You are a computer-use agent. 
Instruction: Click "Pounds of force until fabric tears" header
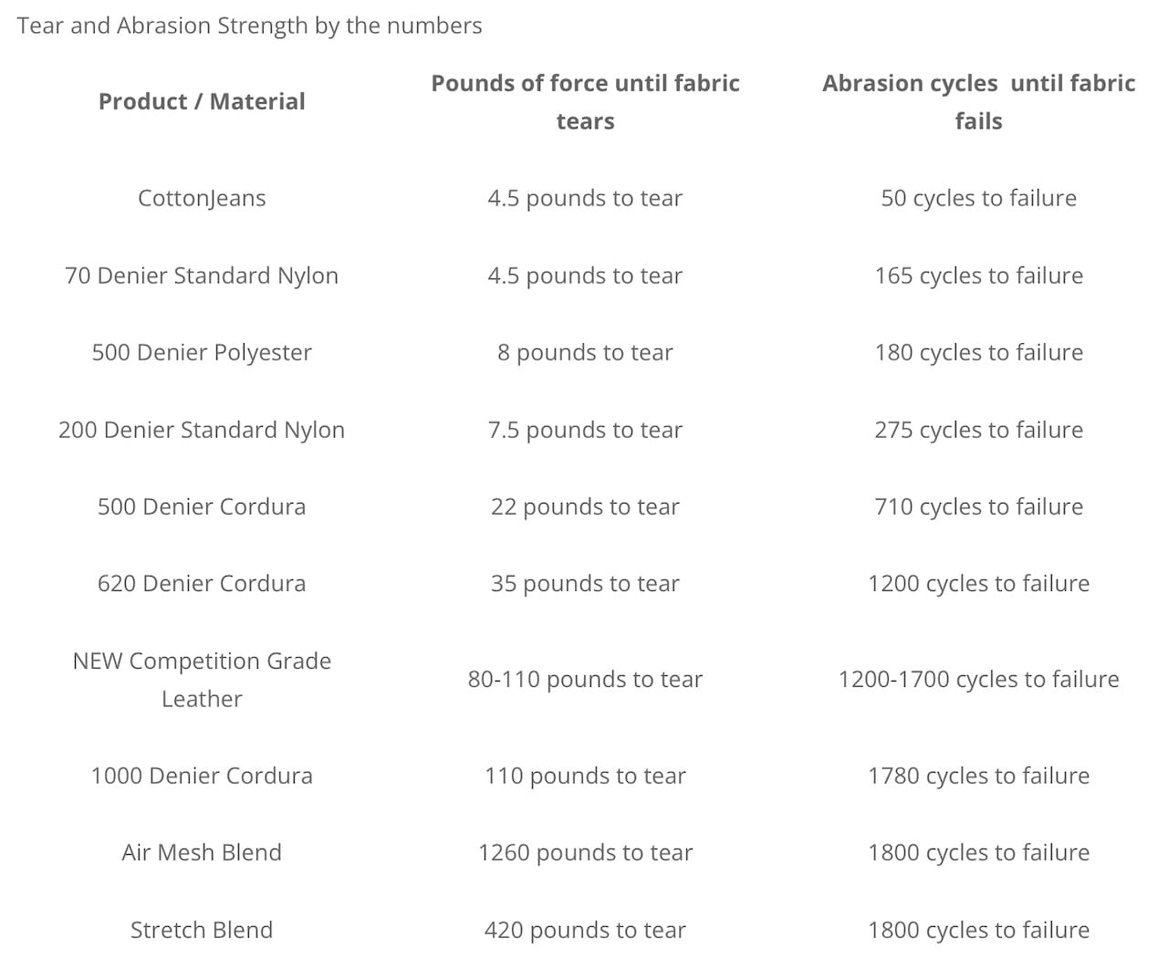coord(585,102)
